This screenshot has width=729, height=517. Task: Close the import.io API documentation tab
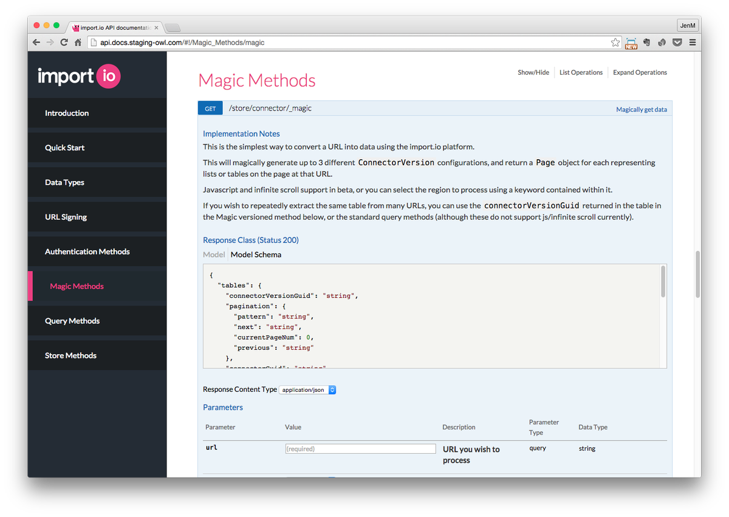tap(156, 27)
